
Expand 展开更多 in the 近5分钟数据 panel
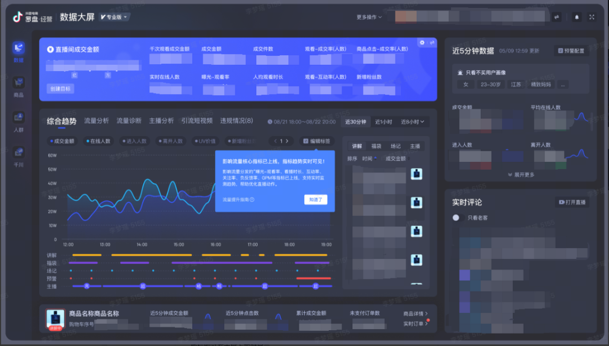tap(521, 175)
